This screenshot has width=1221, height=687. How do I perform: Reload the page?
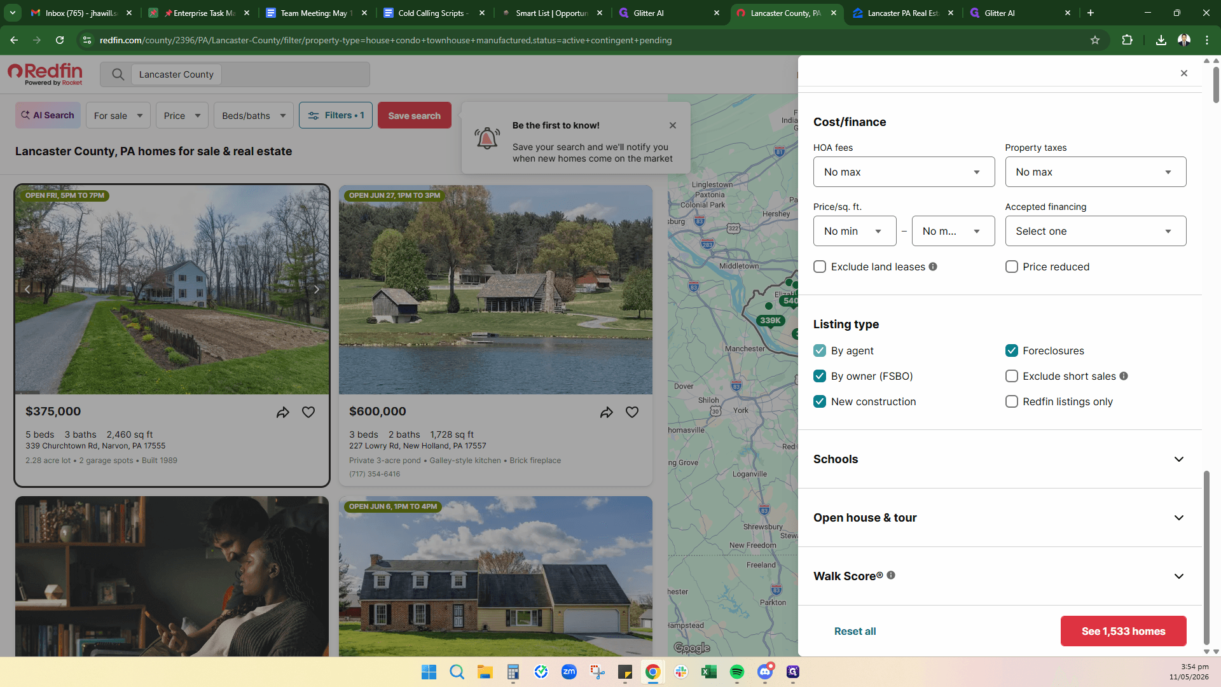click(x=60, y=40)
